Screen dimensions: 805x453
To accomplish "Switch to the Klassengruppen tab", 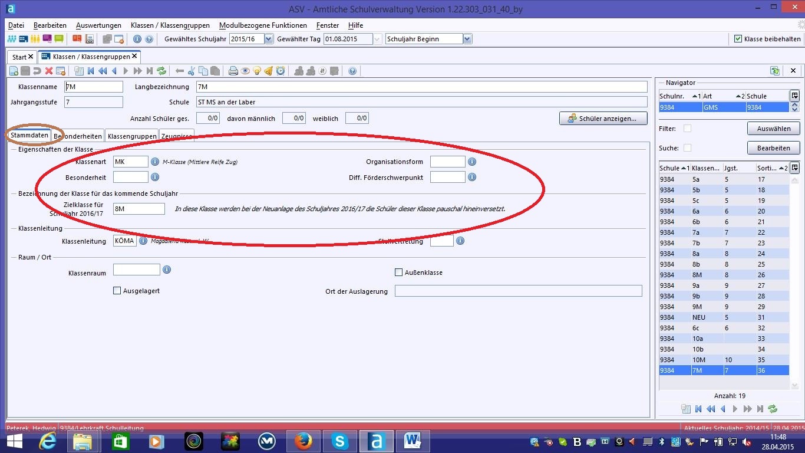I will point(132,136).
